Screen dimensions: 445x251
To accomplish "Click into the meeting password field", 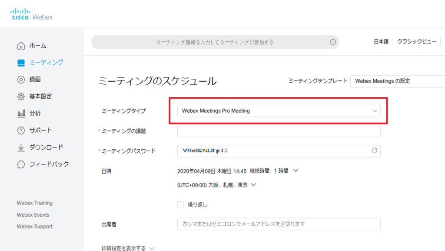I will pos(279,151).
